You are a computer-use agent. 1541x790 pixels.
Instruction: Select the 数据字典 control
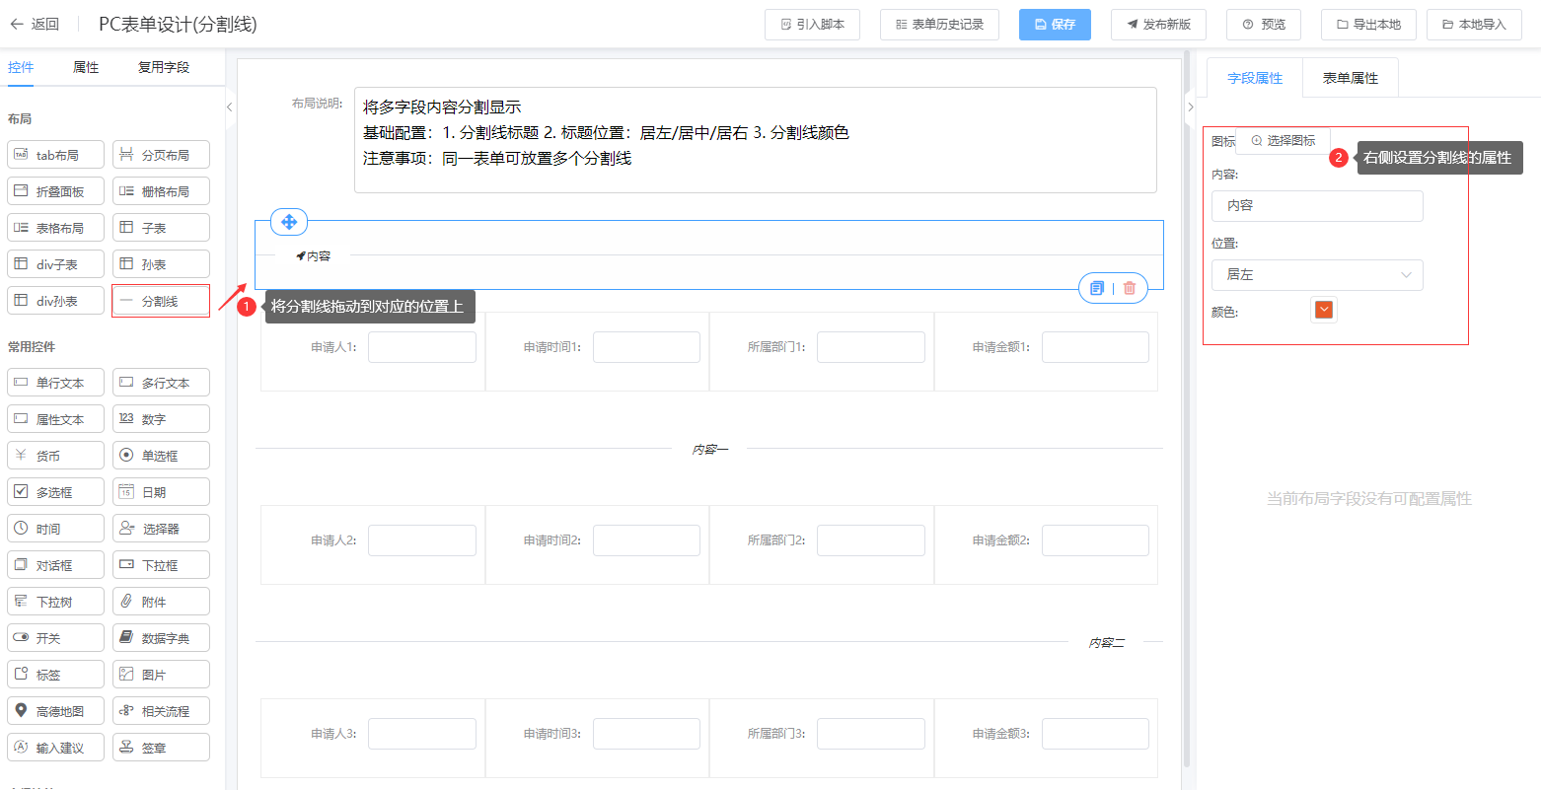tap(161, 638)
